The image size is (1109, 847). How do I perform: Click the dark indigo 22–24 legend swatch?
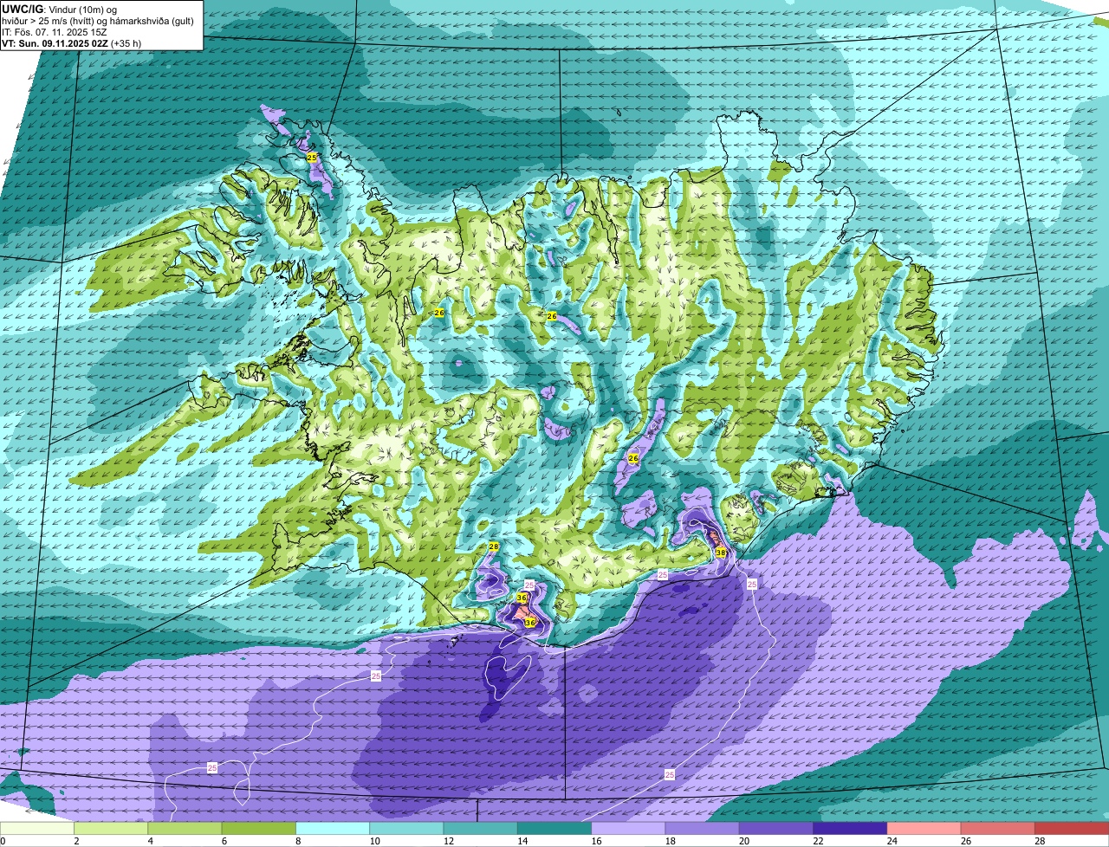(x=850, y=829)
